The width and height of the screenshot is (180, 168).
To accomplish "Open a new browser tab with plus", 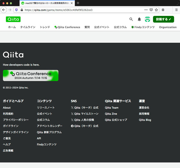I will click(x=78, y=3).
